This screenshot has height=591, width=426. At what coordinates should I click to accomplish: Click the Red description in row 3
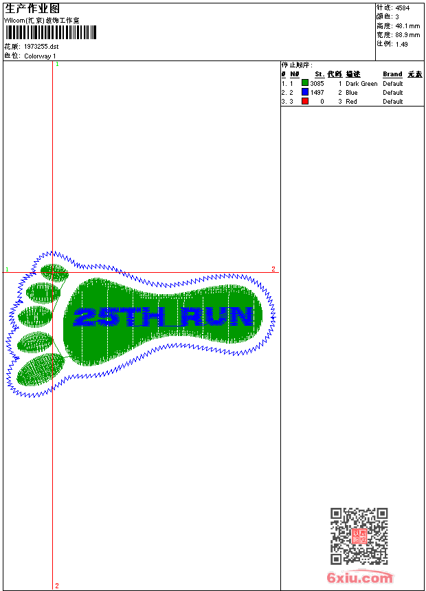coord(351,102)
